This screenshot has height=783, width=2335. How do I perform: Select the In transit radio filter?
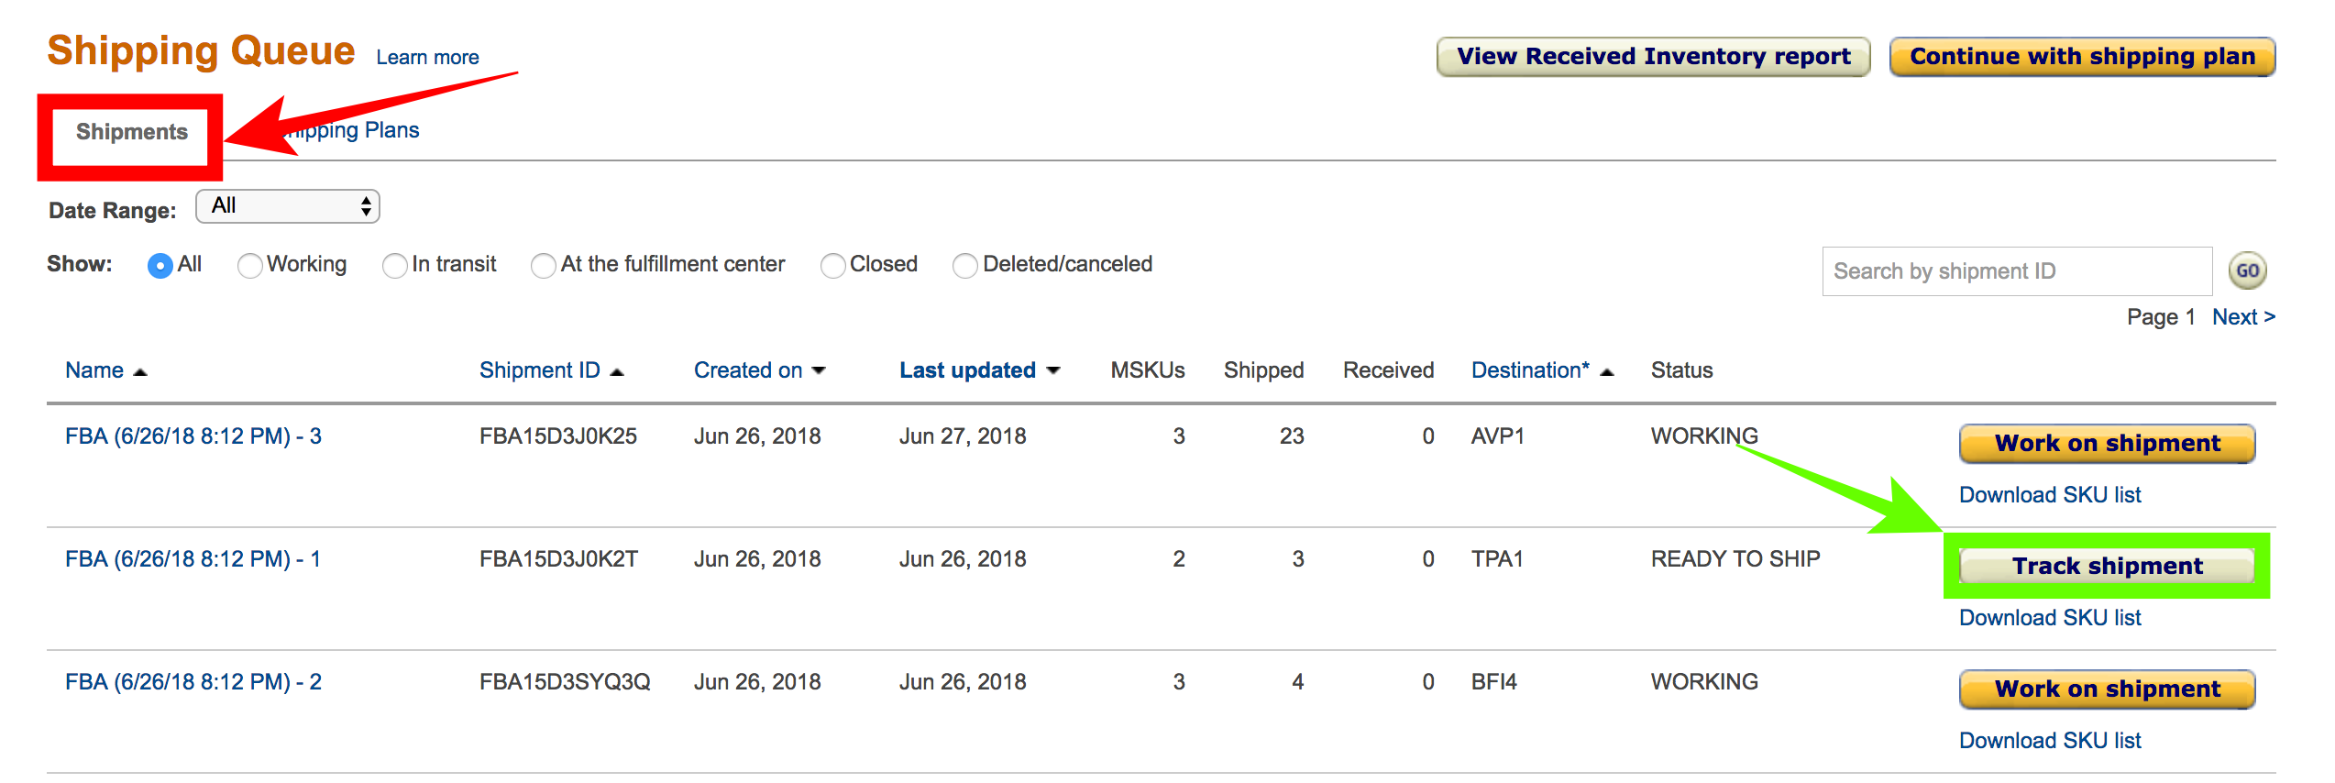click(x=394, y=265)
